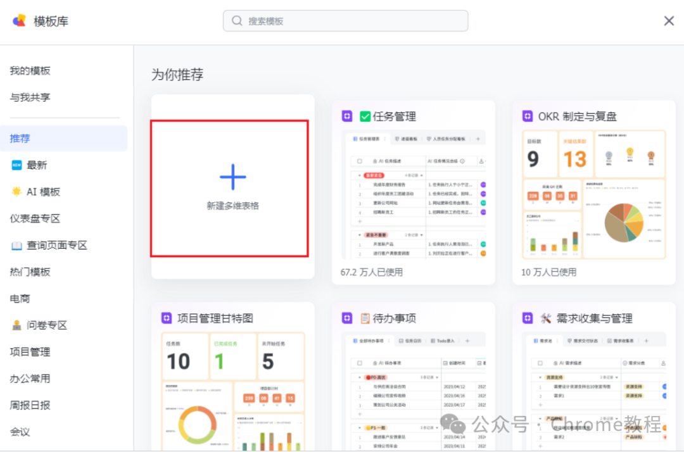
Task: Click the OKR 制定与复盘 card title
Action: pyautogui.click(x=578, y=116)
